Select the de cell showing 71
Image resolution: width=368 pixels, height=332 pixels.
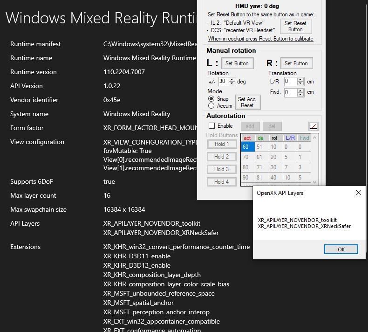[x=262, y=167]
